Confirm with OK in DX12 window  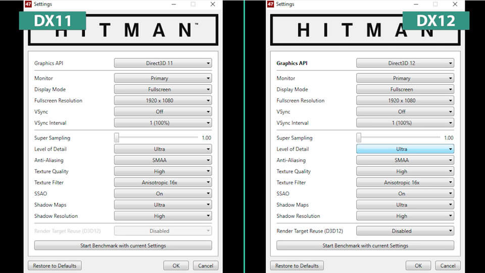pyautogui.click(x=418, y=265)
